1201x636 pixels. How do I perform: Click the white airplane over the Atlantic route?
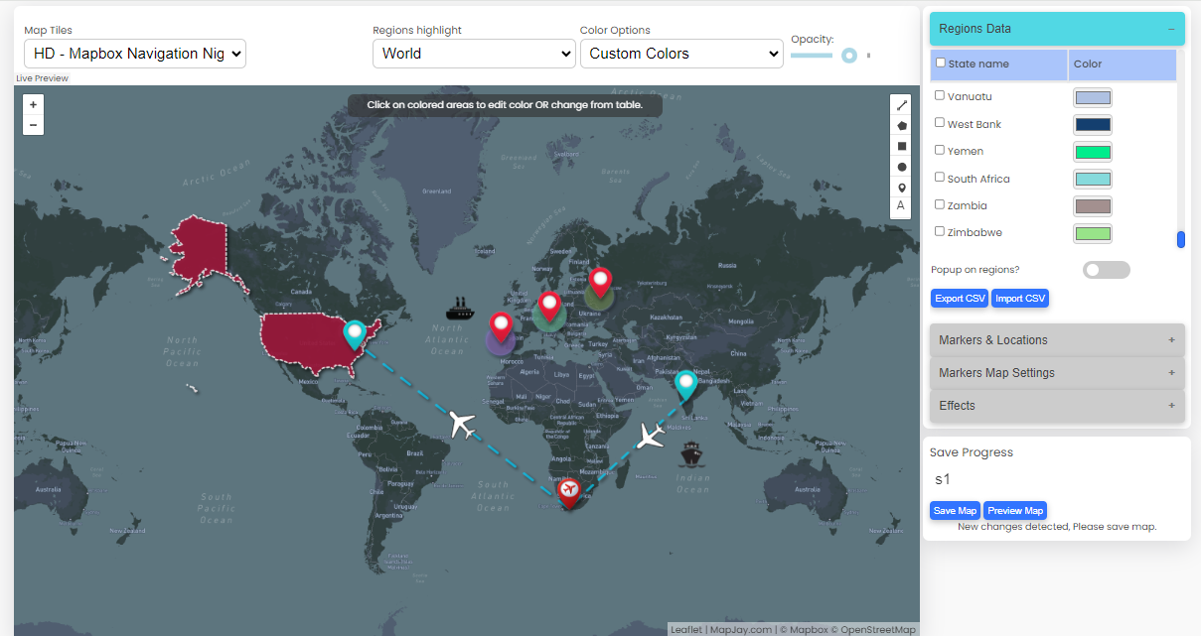461,424
